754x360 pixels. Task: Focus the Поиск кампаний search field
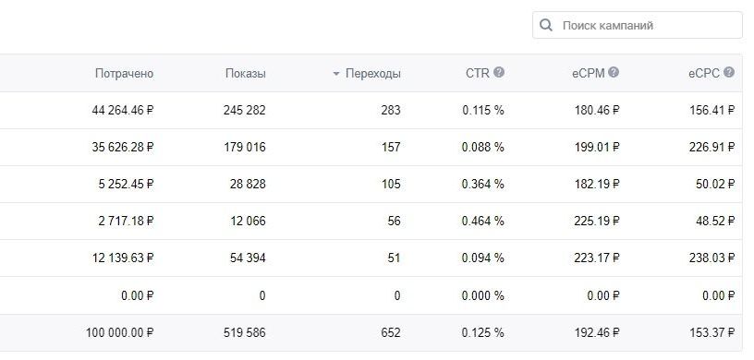(638, 25)
